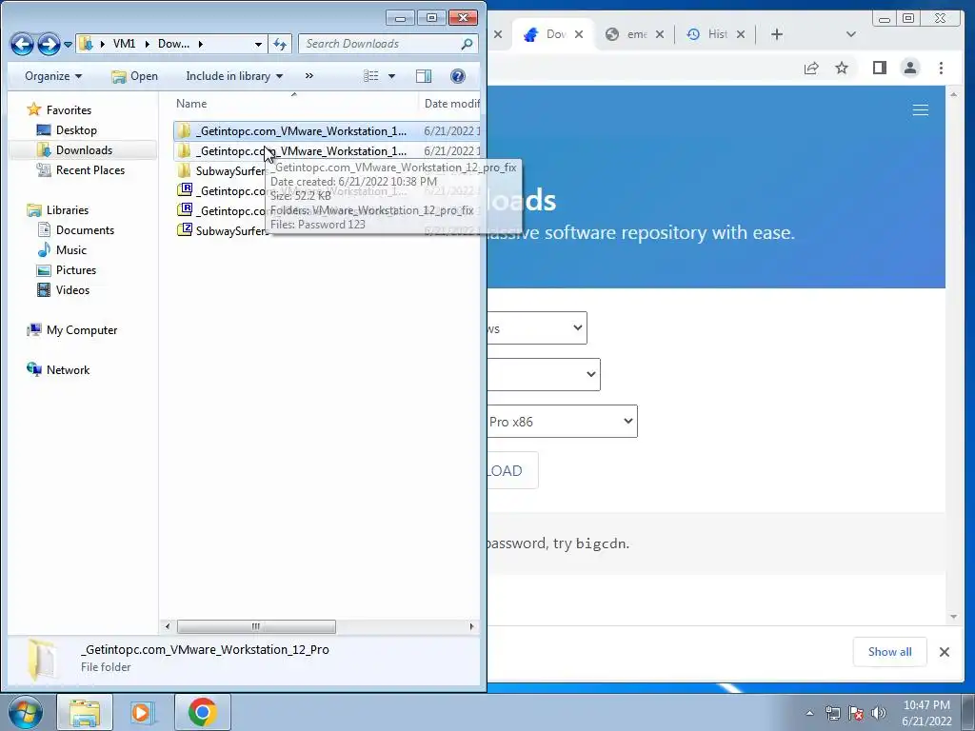Click the Explorer Forward arrow button
Image resolution: width=975 pixels, height=731 pixels.
(x=49, y=44)
